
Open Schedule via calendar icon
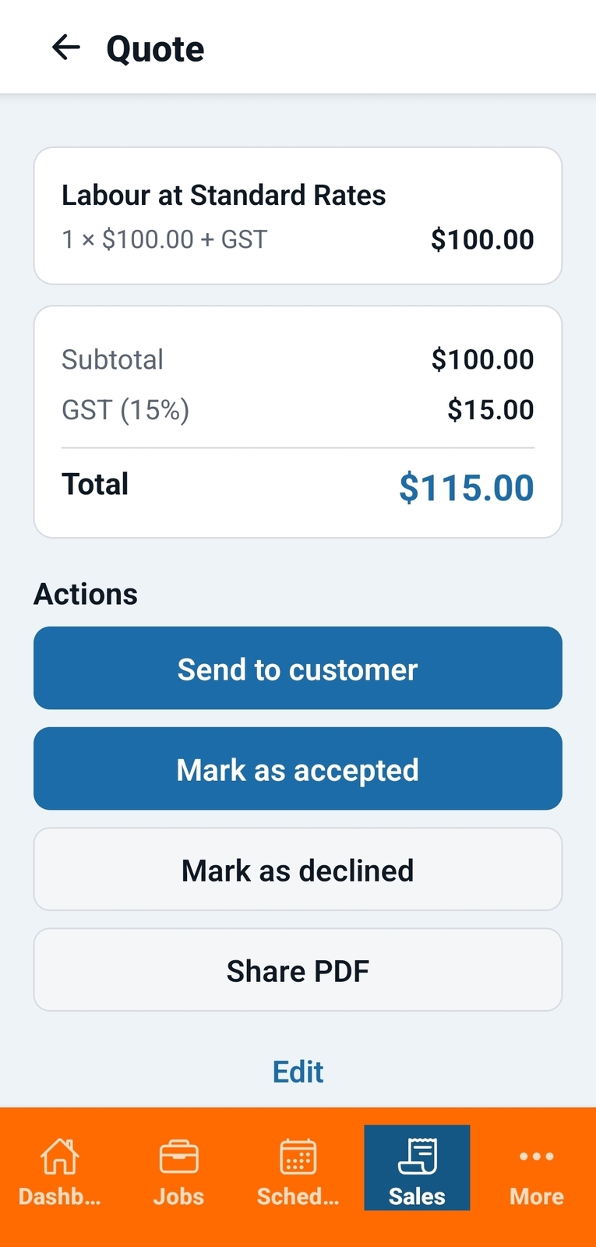[x=298, y=1156]
